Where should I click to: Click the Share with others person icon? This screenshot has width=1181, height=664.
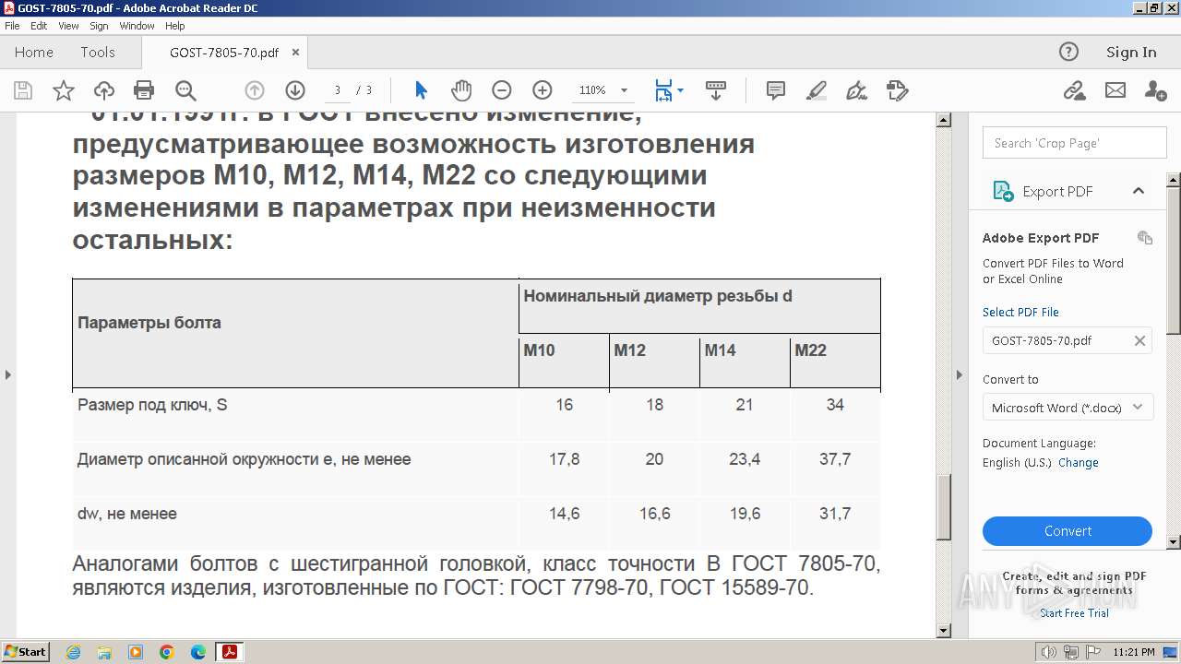point(1155,90)
